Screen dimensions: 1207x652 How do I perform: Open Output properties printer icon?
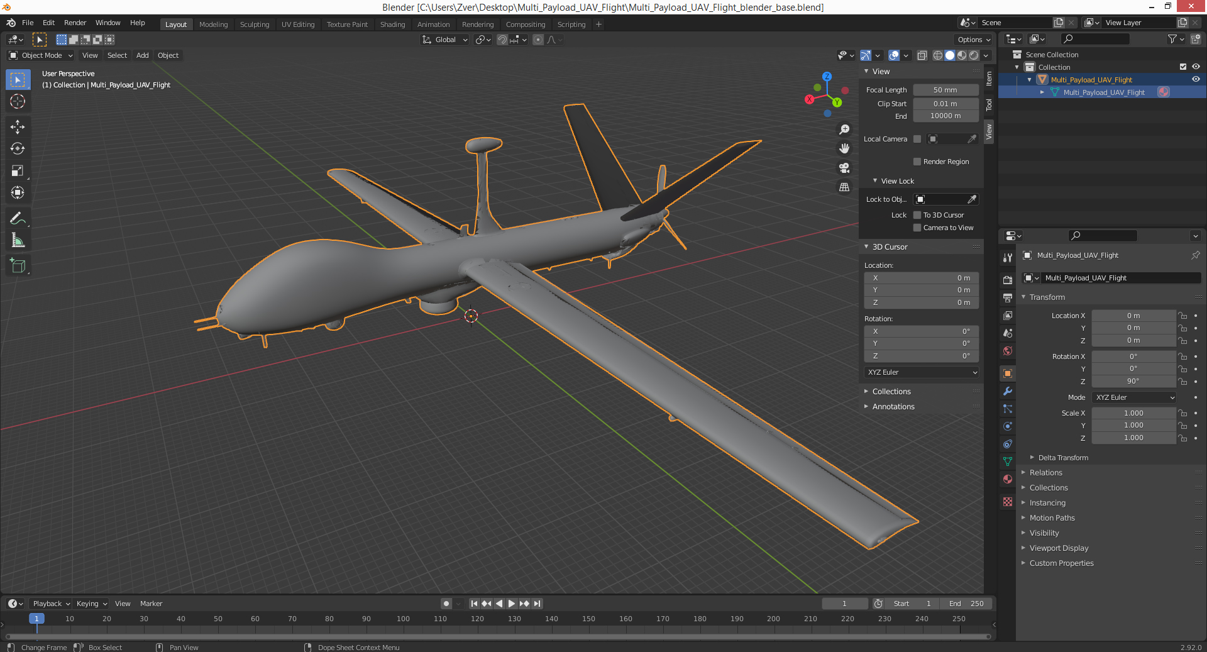(1008, 297)
